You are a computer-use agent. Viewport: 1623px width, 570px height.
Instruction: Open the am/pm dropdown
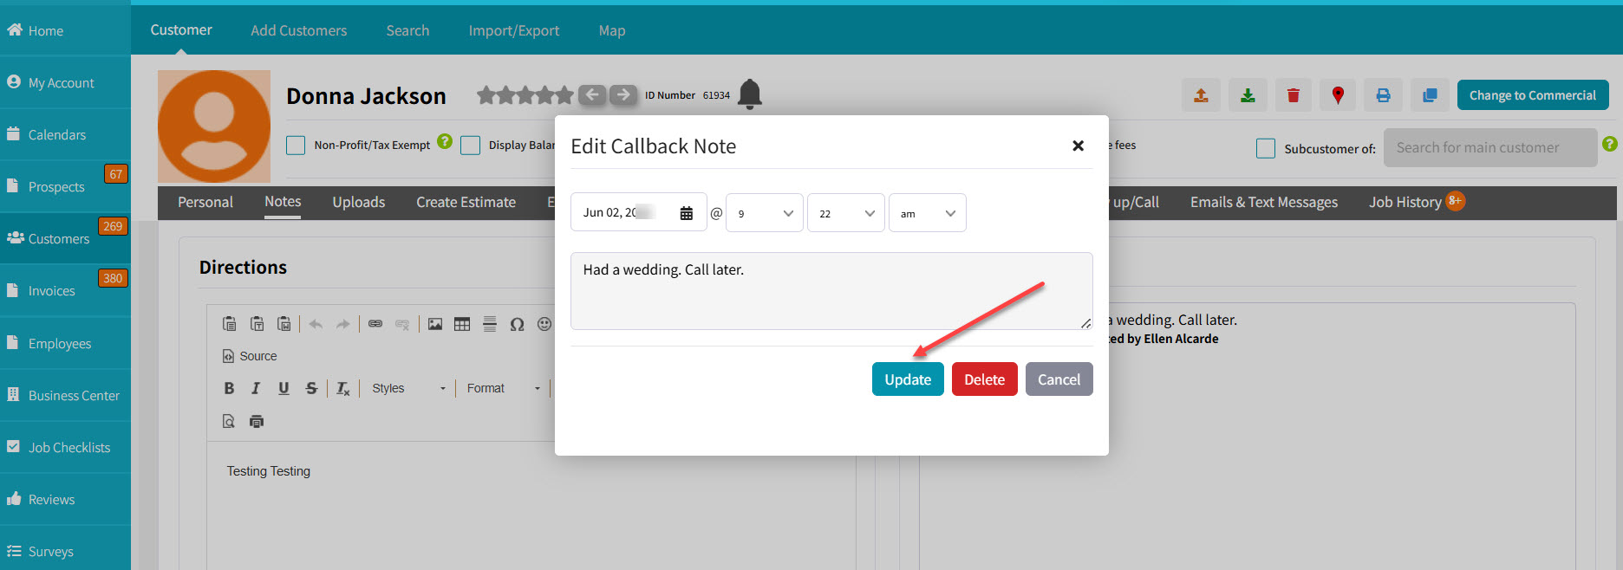coord(928,213)
